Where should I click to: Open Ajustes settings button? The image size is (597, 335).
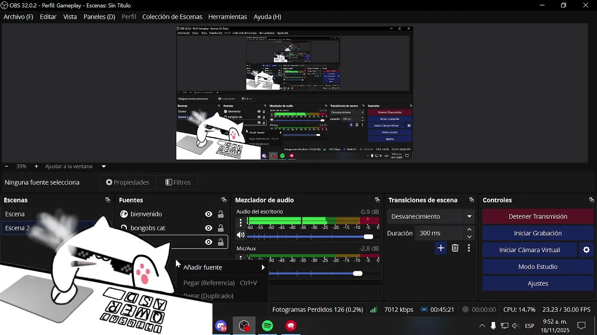(x=538, y=283)
